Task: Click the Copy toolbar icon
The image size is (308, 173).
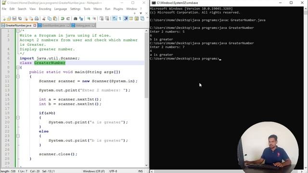Action: point(50,19)
